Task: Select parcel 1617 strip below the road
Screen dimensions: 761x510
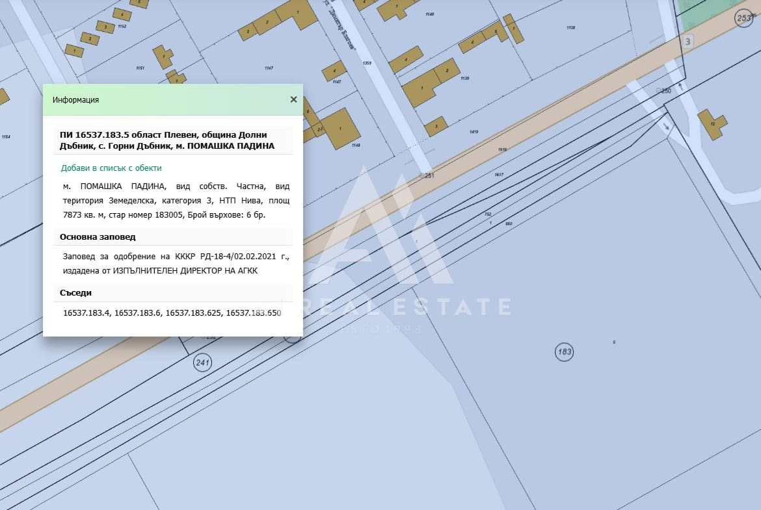Action: click(x=499, y=175)
